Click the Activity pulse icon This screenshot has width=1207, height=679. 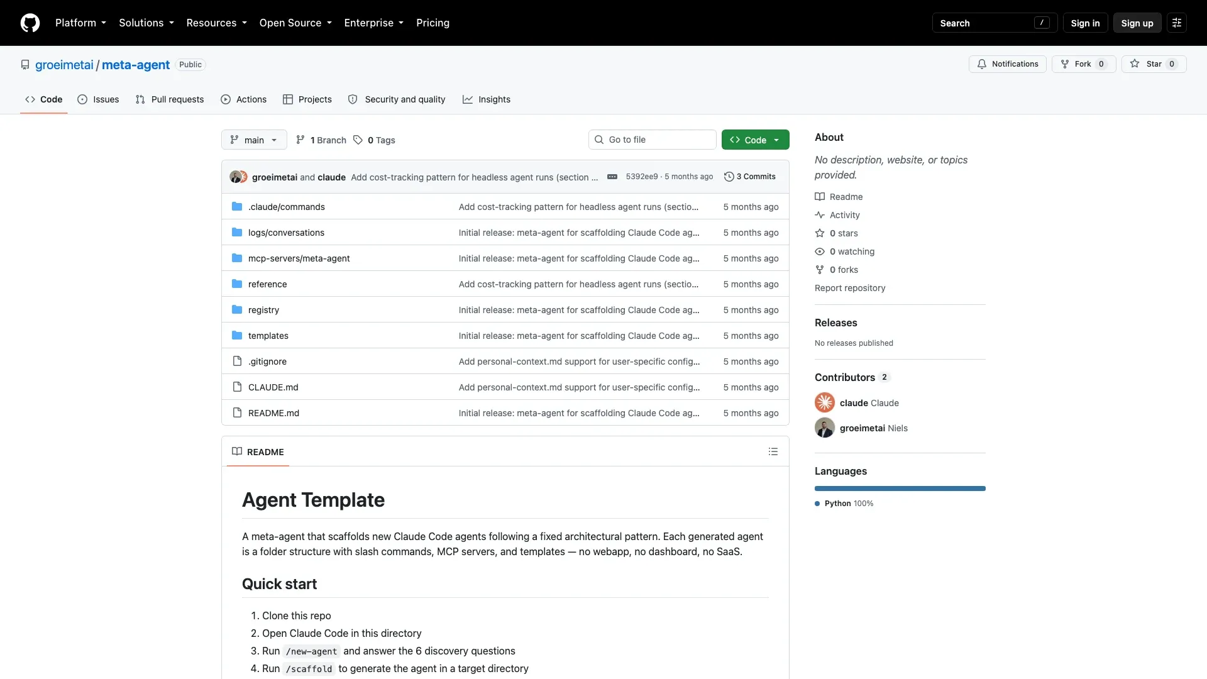click(820, 215)
